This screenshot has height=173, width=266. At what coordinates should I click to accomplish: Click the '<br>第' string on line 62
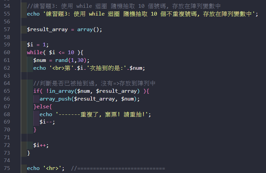click(59, 68)
